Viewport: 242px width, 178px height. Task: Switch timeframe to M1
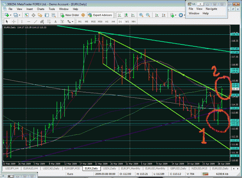tap(80, 22)
